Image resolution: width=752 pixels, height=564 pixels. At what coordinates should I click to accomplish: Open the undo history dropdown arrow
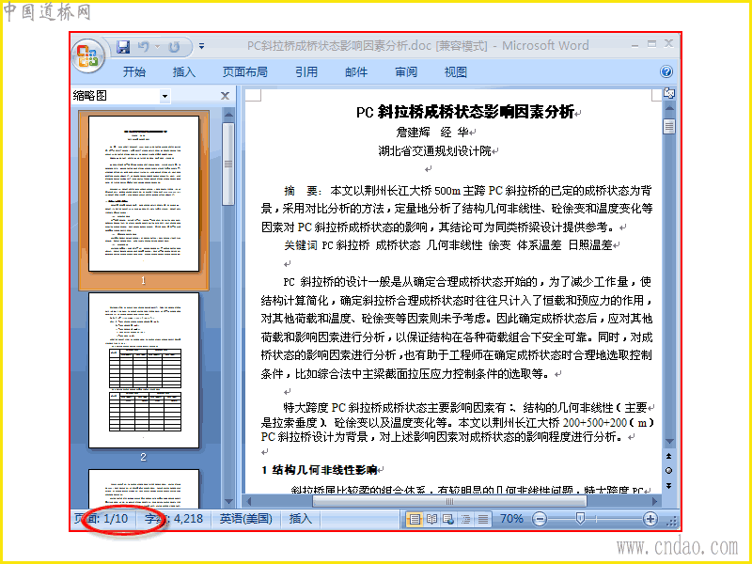(x=157, y=47)
